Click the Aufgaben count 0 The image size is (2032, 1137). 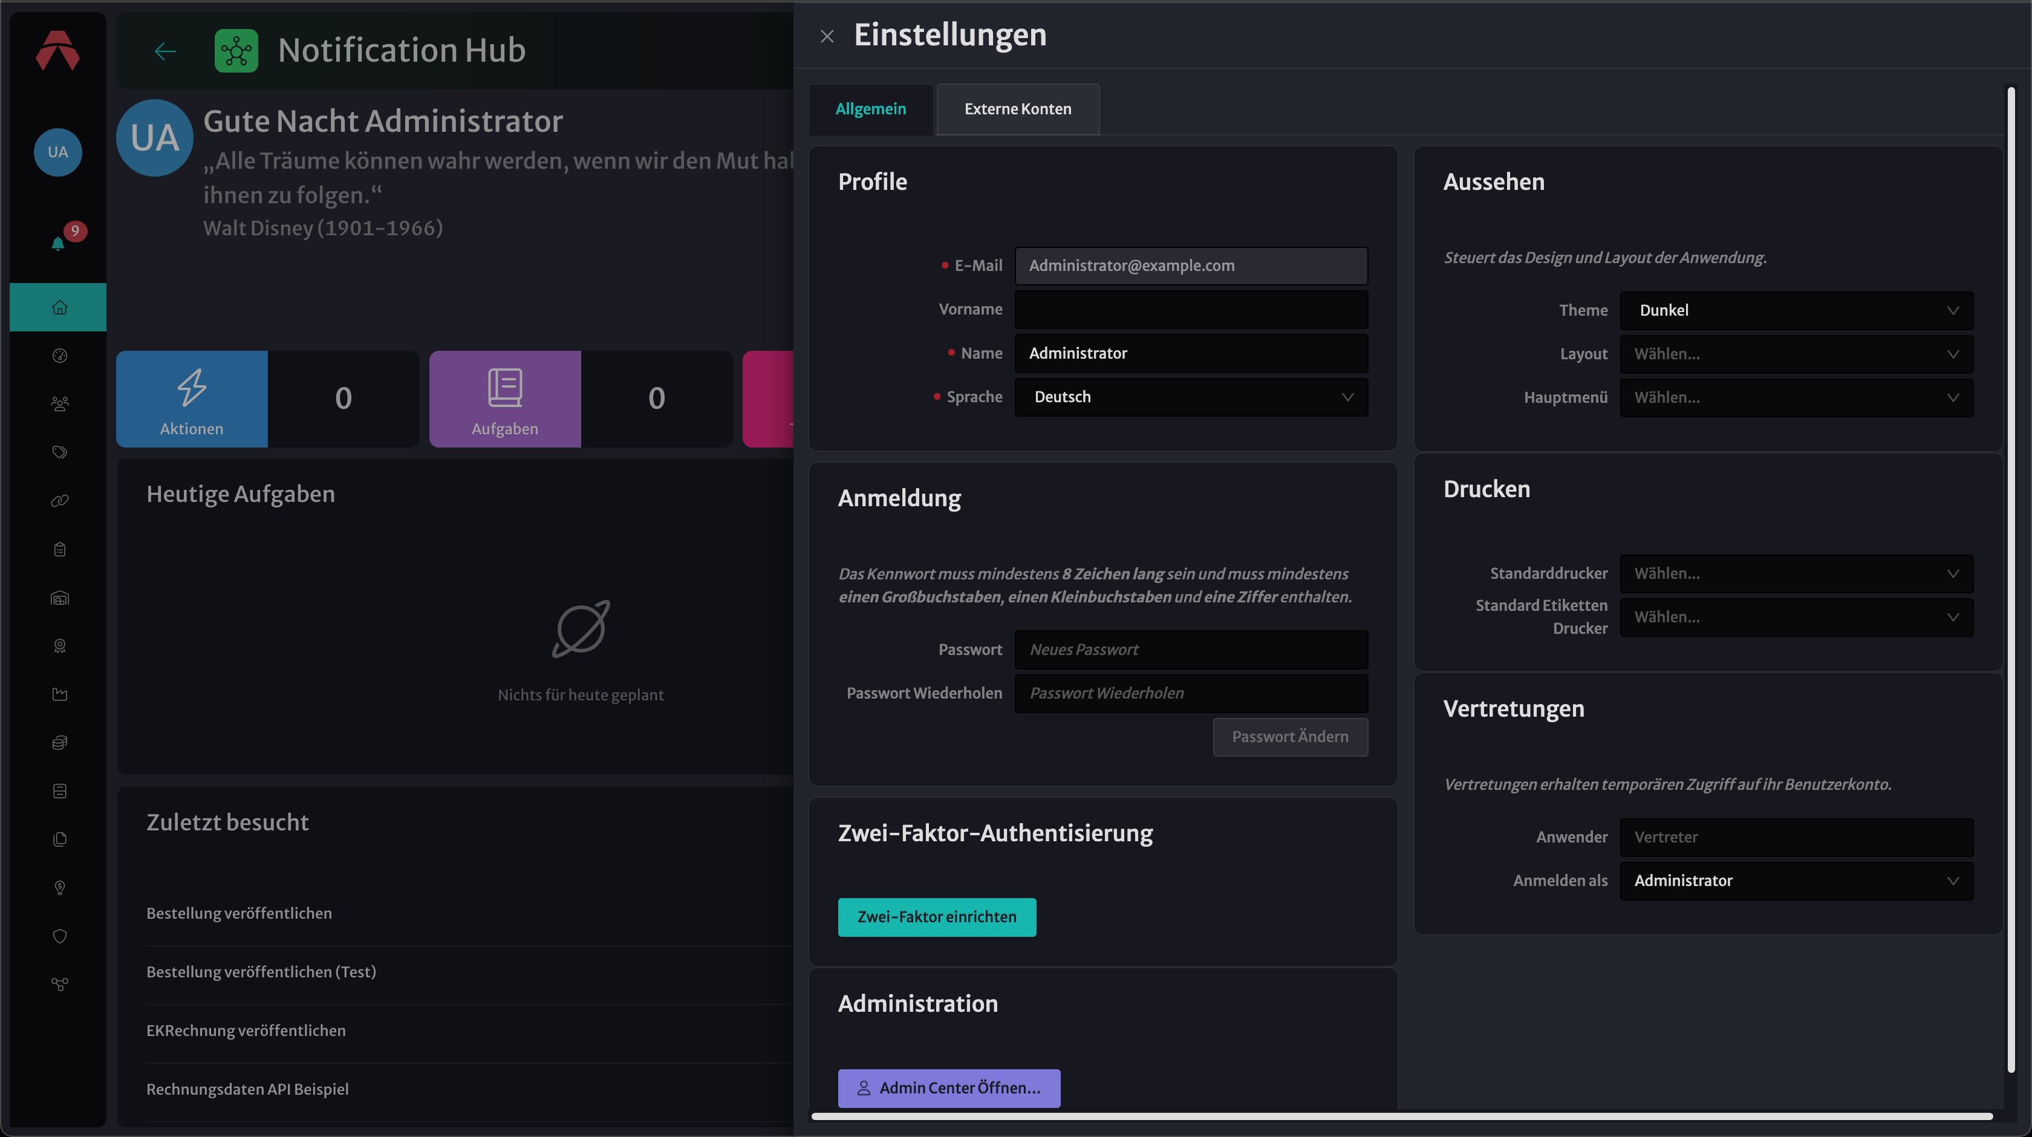coord(656,399)
